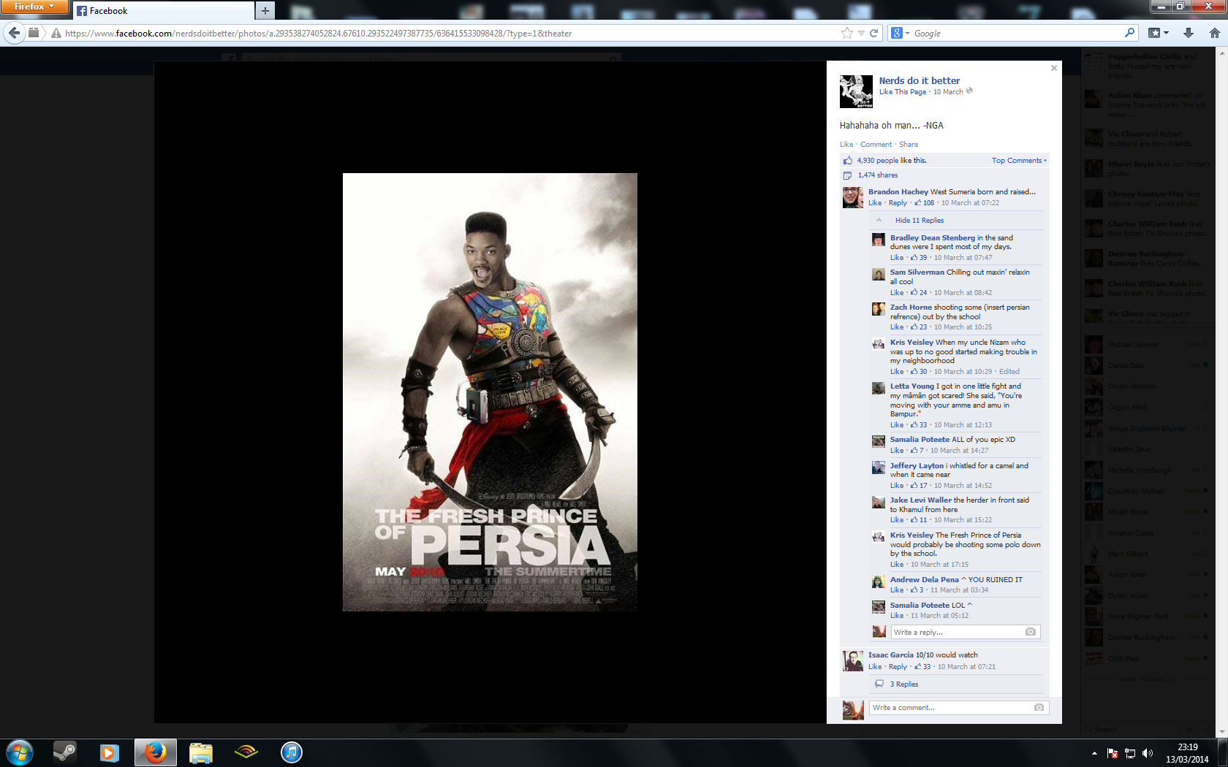Open the volume control tray icon

coord(1148,753)
